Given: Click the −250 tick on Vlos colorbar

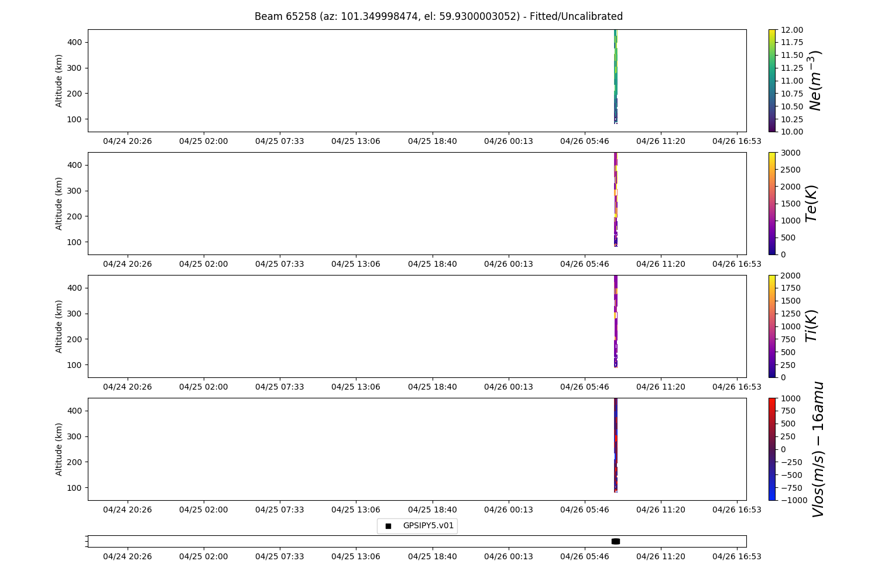Looking at the screenshot, I should tap(790, 462).
